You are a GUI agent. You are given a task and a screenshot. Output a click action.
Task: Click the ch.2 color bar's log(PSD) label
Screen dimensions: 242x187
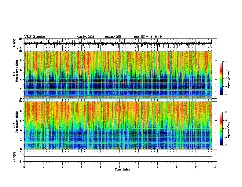pos(229,130)
